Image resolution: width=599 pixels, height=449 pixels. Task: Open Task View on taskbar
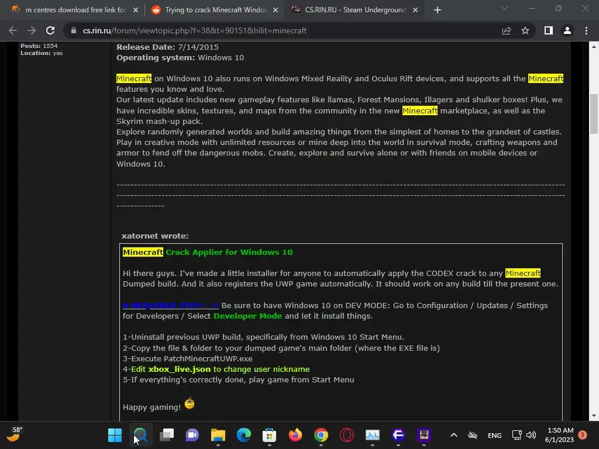point(167,435)
